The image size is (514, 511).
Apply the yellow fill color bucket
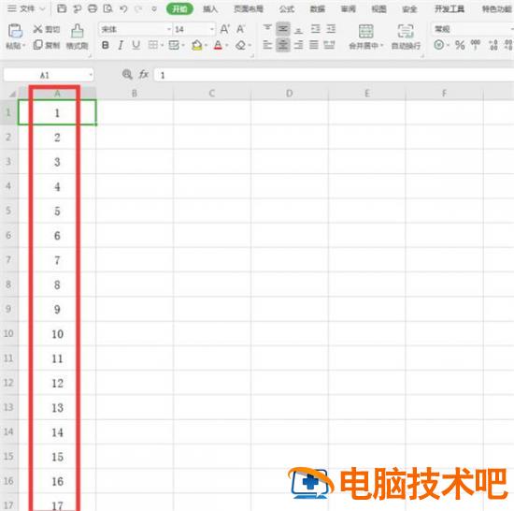[x=197, y=45]
